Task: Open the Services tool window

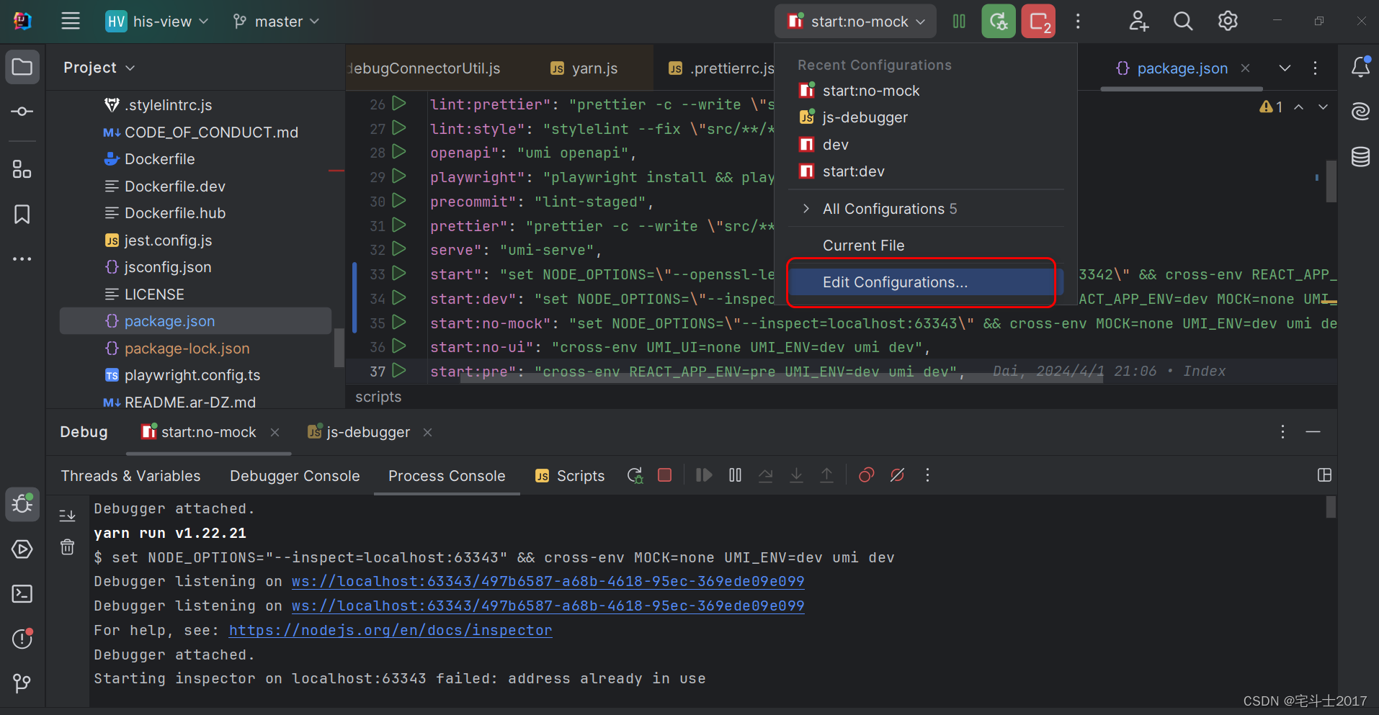Action: click(22, 549)
